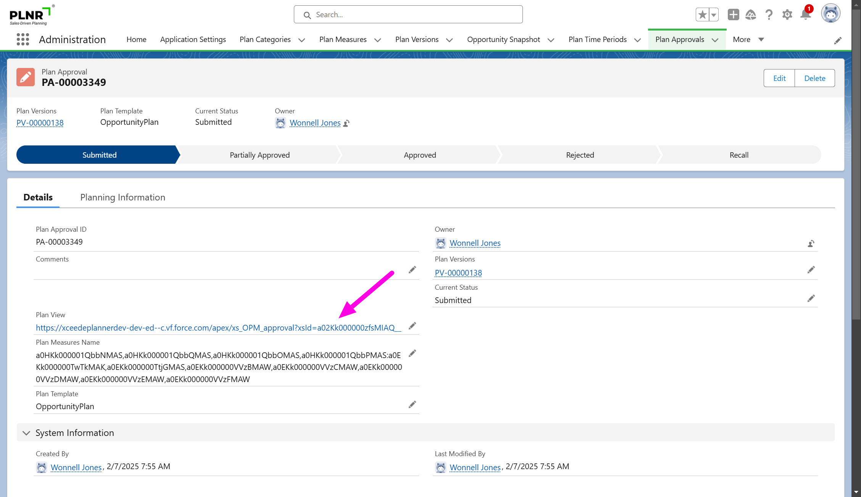This screenshot has width=861, height=497.
Task: Edit Plan Template pencil icon
Action: (x=412, y=404)
